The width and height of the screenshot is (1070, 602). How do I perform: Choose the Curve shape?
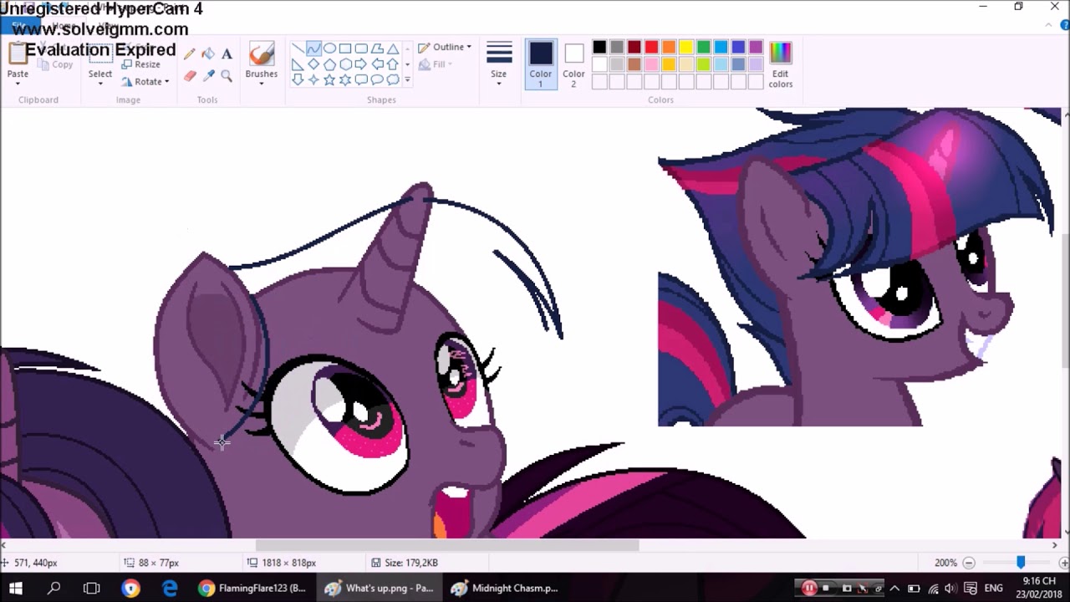click(x=313, y=48)
